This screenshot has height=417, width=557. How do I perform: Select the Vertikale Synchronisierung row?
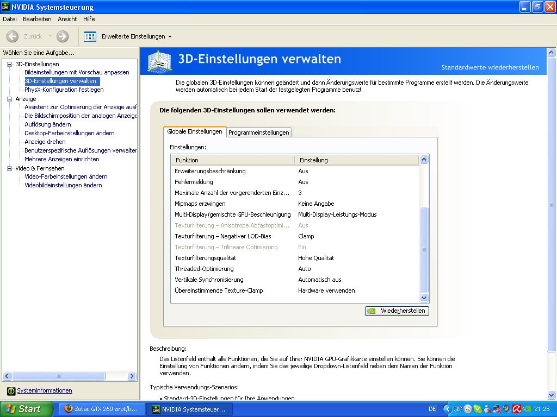pos(295,280)
